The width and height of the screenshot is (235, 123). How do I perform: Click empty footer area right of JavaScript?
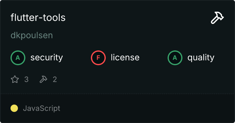click(148, 108)
